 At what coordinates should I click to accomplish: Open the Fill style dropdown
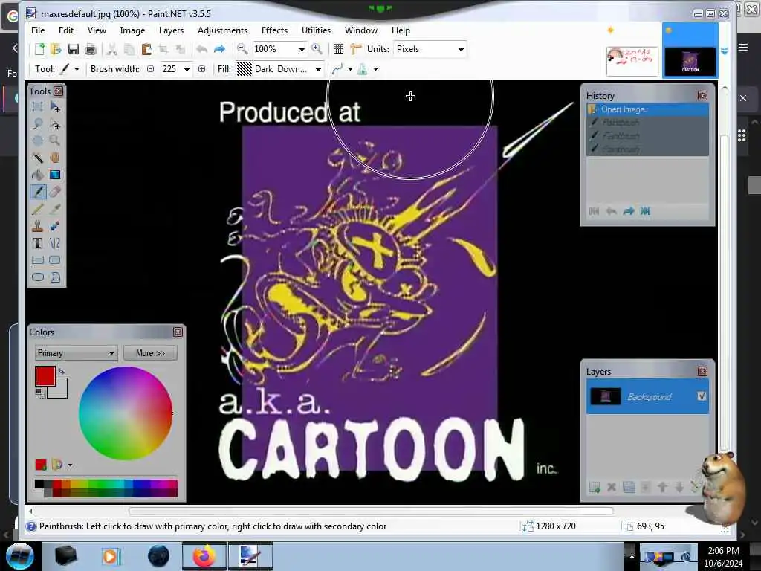(318, 69)
